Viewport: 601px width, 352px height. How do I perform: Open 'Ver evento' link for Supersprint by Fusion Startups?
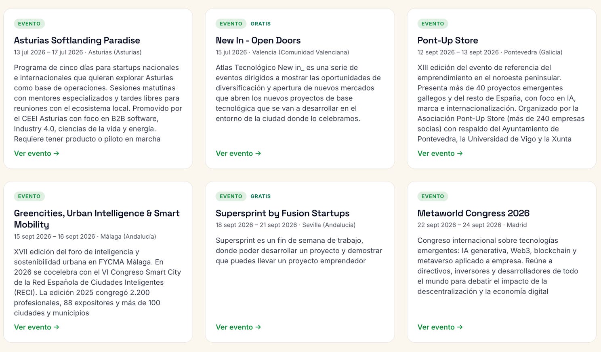(238, 327)
